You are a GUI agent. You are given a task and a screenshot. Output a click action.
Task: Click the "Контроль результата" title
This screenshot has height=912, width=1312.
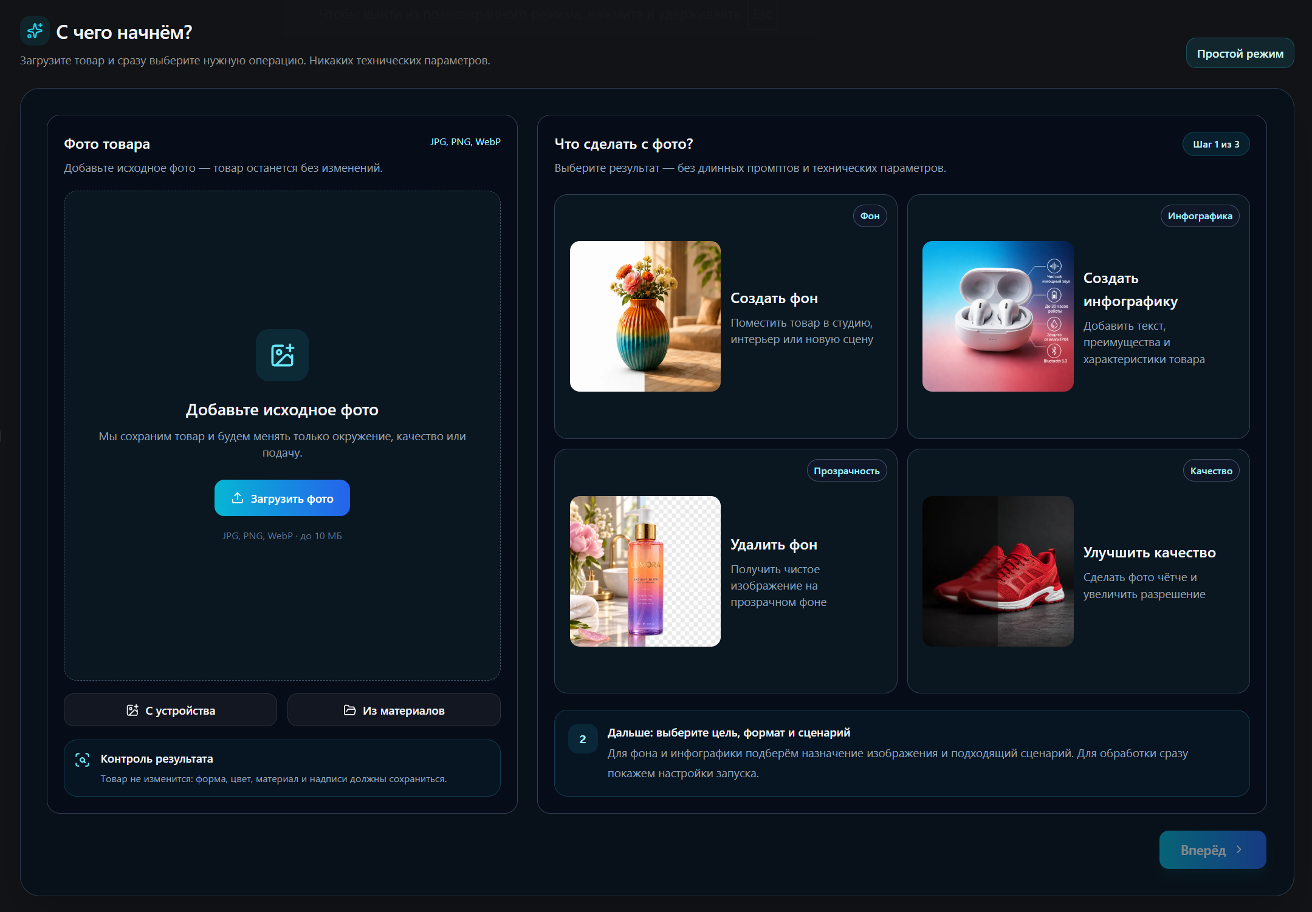pyautogui.click(x=157, y=758)
